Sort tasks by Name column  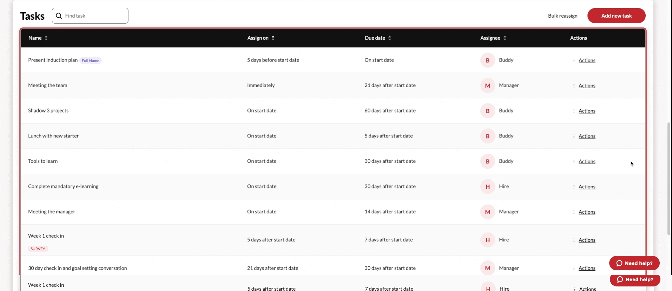point(46,38)
